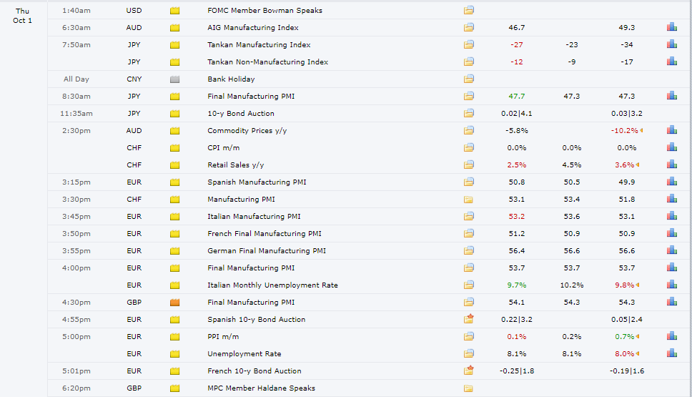This screenshot has width=692, height=397.
Task: Click actual value -27 for Tankan Manufacturing
Action: [516, 44]
